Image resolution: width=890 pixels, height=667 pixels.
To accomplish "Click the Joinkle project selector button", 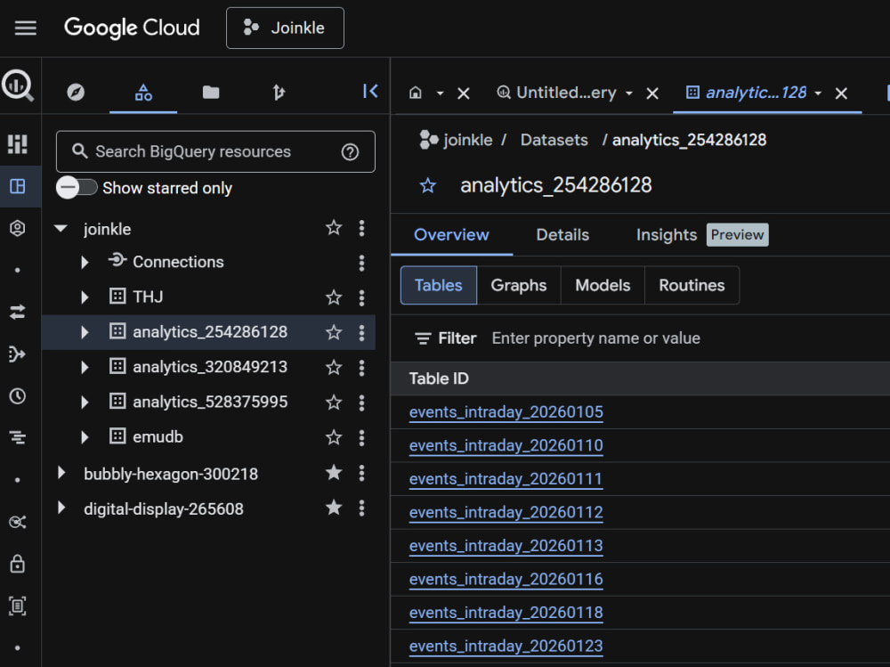I will (285, 28).
